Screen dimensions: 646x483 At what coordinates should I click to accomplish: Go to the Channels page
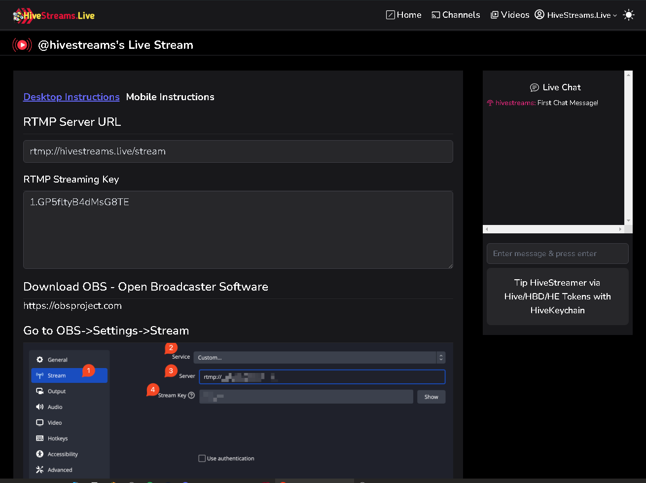pos(456,15)
